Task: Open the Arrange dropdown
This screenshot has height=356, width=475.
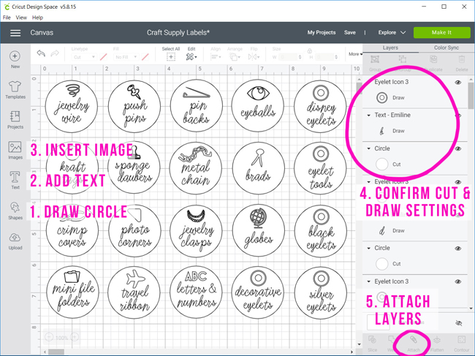Action: [x=235, y=57]
